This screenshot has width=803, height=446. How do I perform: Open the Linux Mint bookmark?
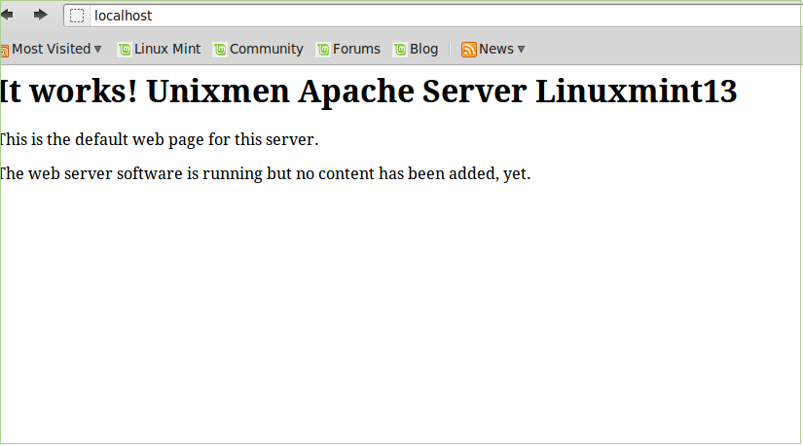(160, 50)
